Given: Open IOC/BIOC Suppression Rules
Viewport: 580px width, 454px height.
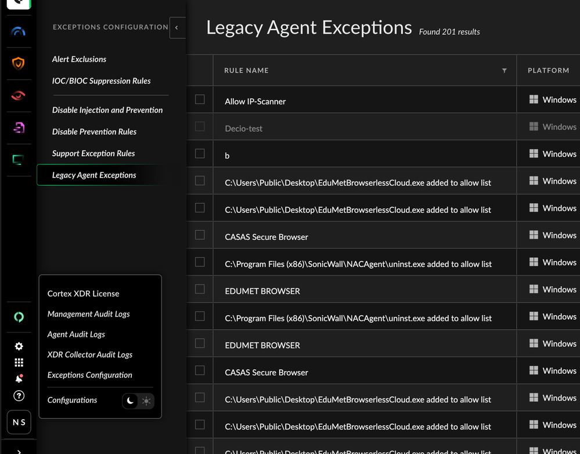Looking at the screenshot, I should pyautogui.click(x=102, y=81).
